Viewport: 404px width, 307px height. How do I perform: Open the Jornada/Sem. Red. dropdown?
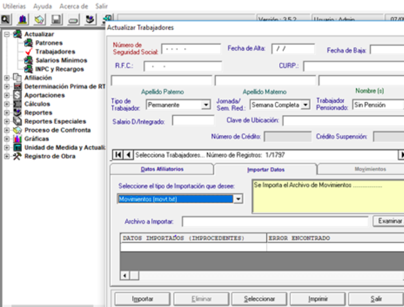(x=306, y=105)
